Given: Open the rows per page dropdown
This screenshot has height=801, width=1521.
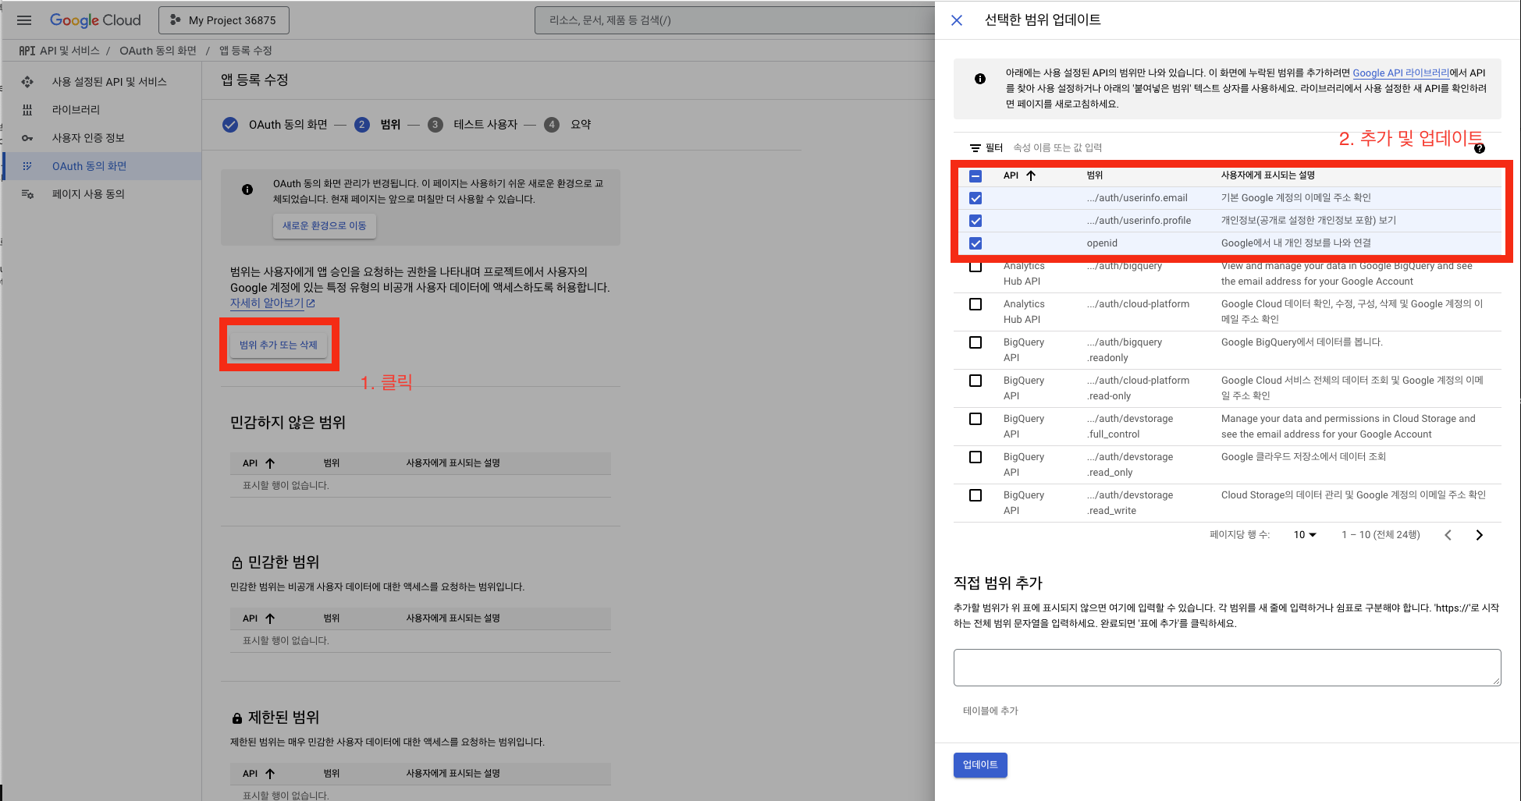Looking at the screenshot, I should tap(1305, 535).
